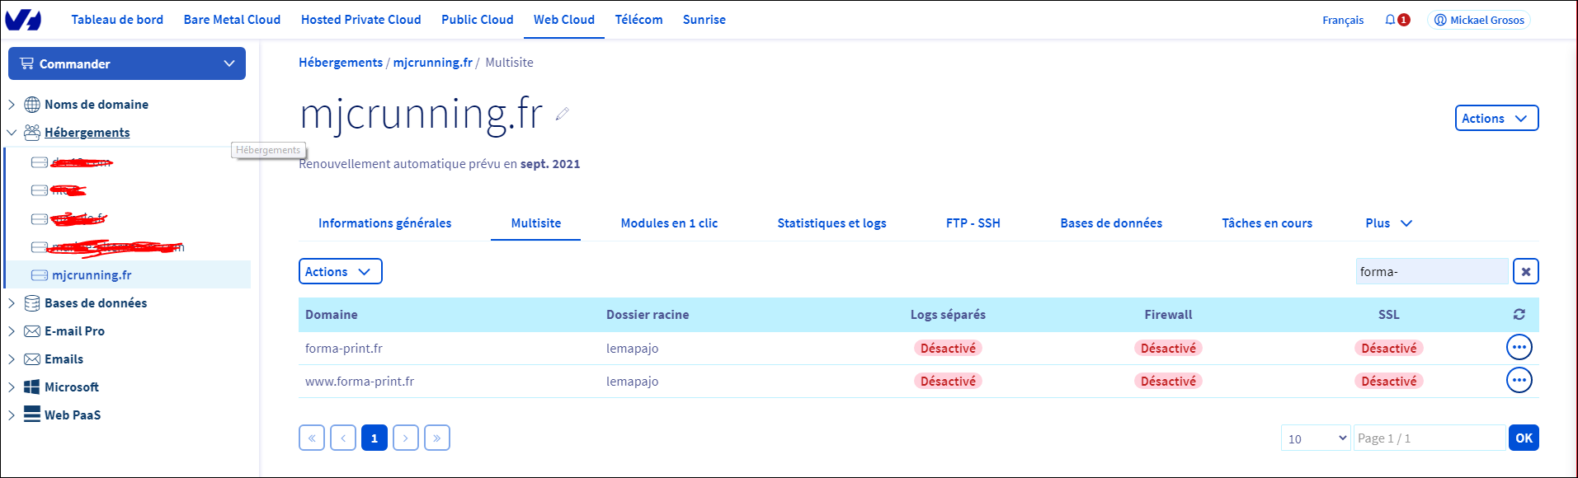Screen dimensions: 1578x478
Task: Click the OK button beside page field
Action: pyautogui.click(x=1523, y=438)
